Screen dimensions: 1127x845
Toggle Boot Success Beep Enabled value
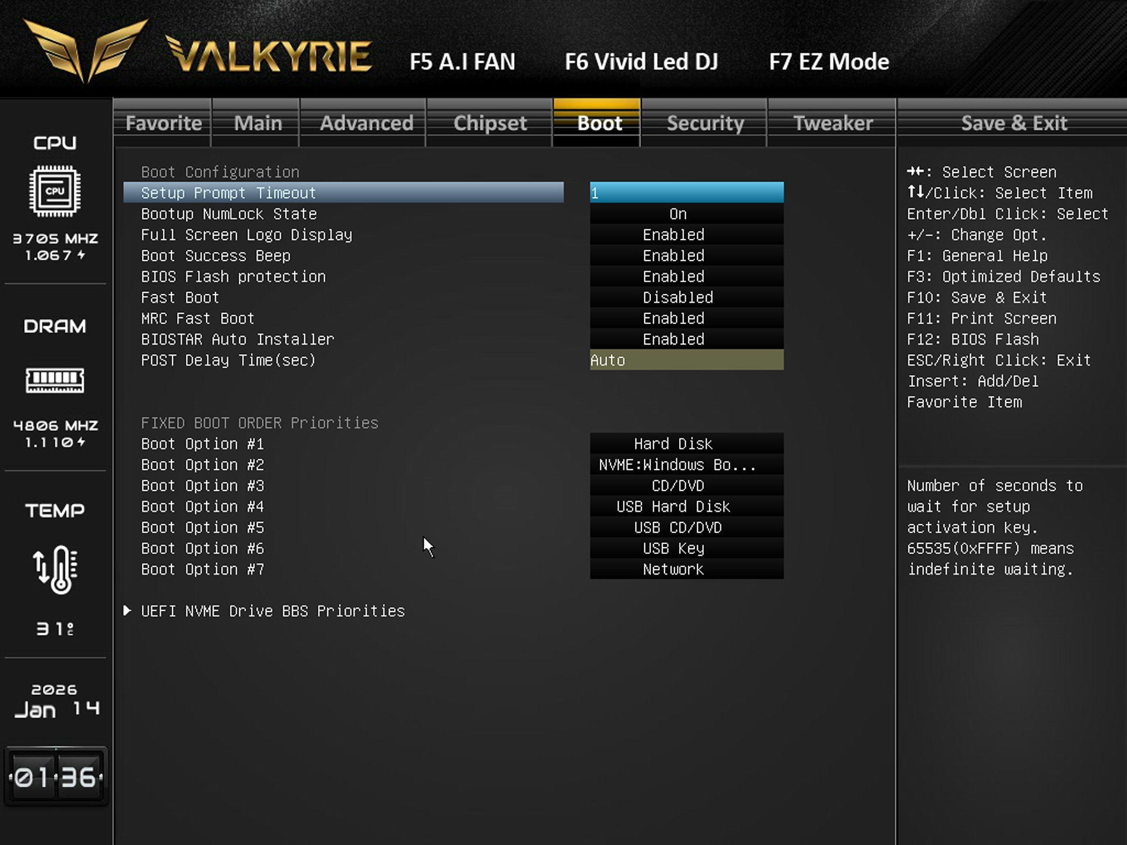(686, 256)
